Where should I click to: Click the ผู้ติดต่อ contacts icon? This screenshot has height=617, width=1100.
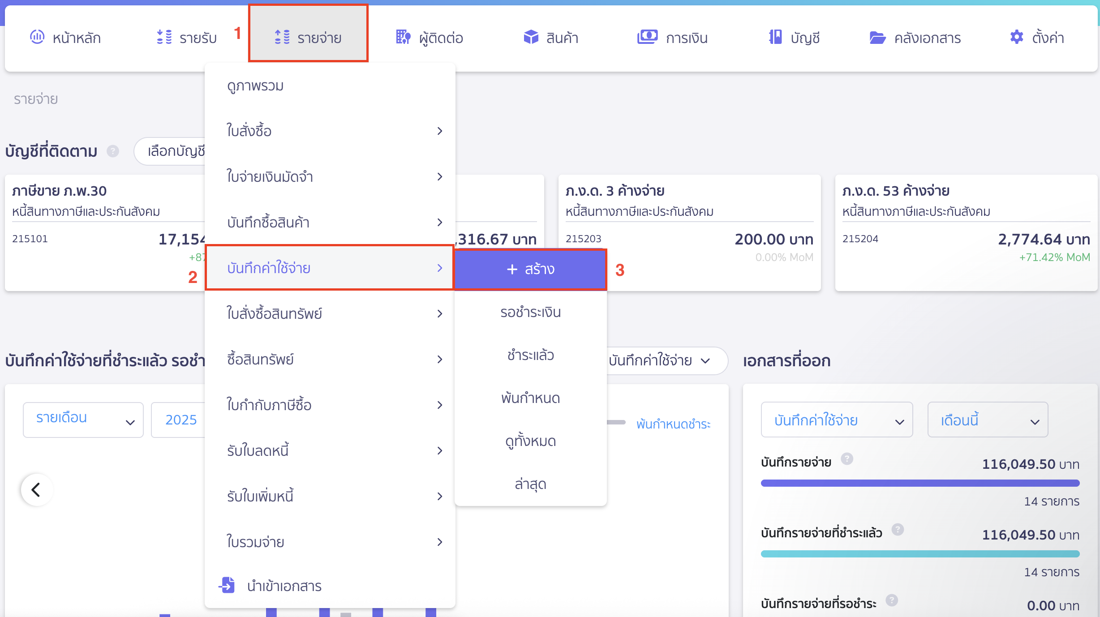[403, 37]
